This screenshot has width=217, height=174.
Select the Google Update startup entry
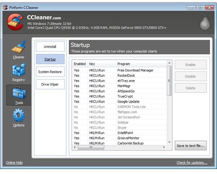coord(119,101)
